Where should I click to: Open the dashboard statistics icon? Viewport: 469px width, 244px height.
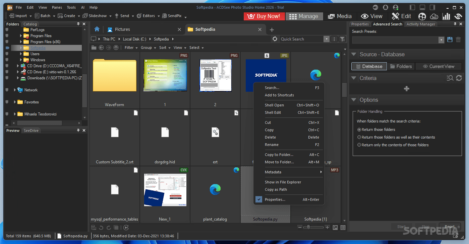tap(446, 16)
